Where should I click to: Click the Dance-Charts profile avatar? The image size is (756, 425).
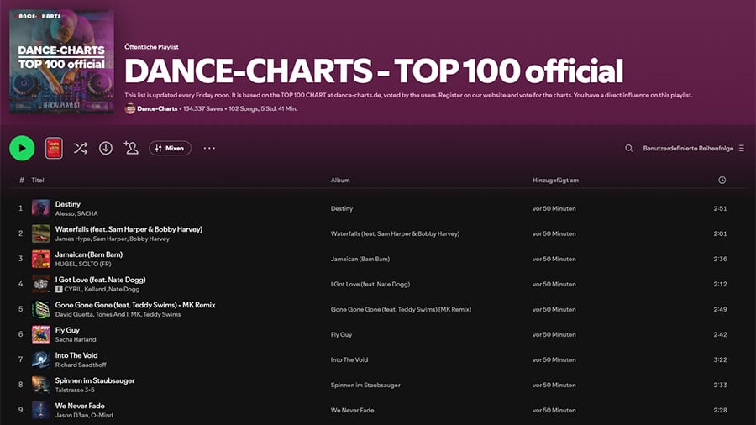(x=129, y=109)
